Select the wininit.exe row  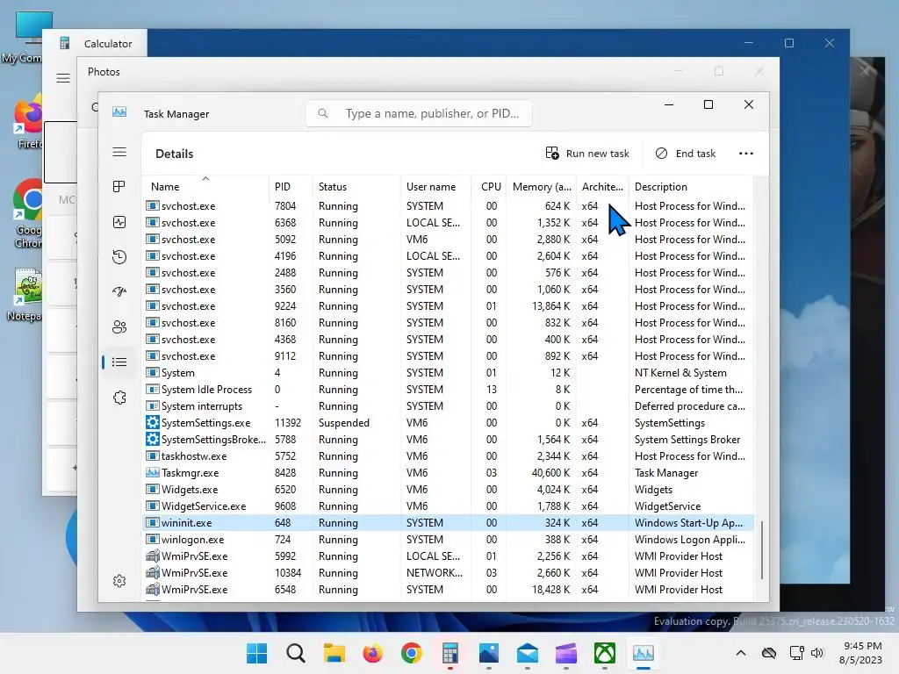(x=448, y=523)
